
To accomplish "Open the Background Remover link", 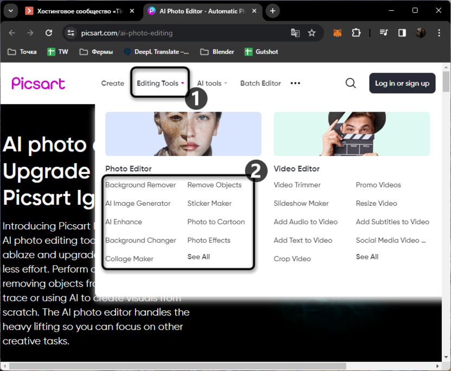I will click(x=140, y=185).
